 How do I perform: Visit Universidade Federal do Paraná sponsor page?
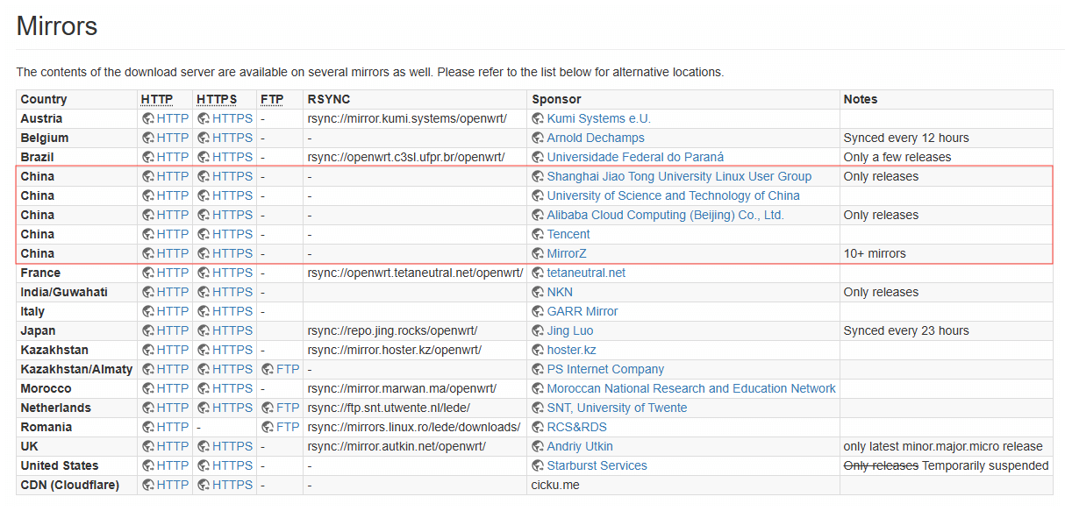pyautogui.click(x=635, y=157)
